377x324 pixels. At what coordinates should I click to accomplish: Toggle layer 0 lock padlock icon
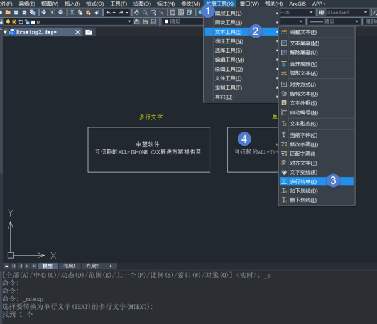pyautogui.click(x=27, y=22)
